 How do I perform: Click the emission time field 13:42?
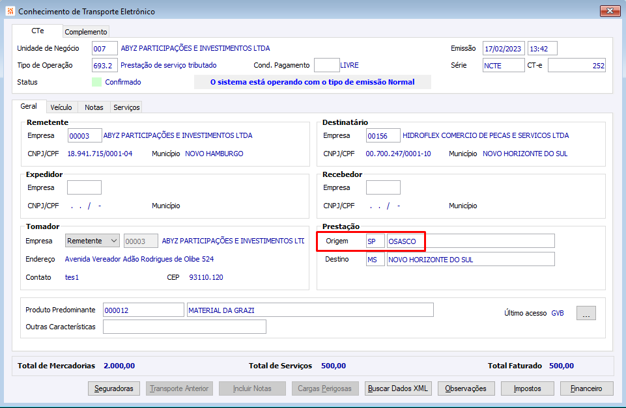click(542, 48)
